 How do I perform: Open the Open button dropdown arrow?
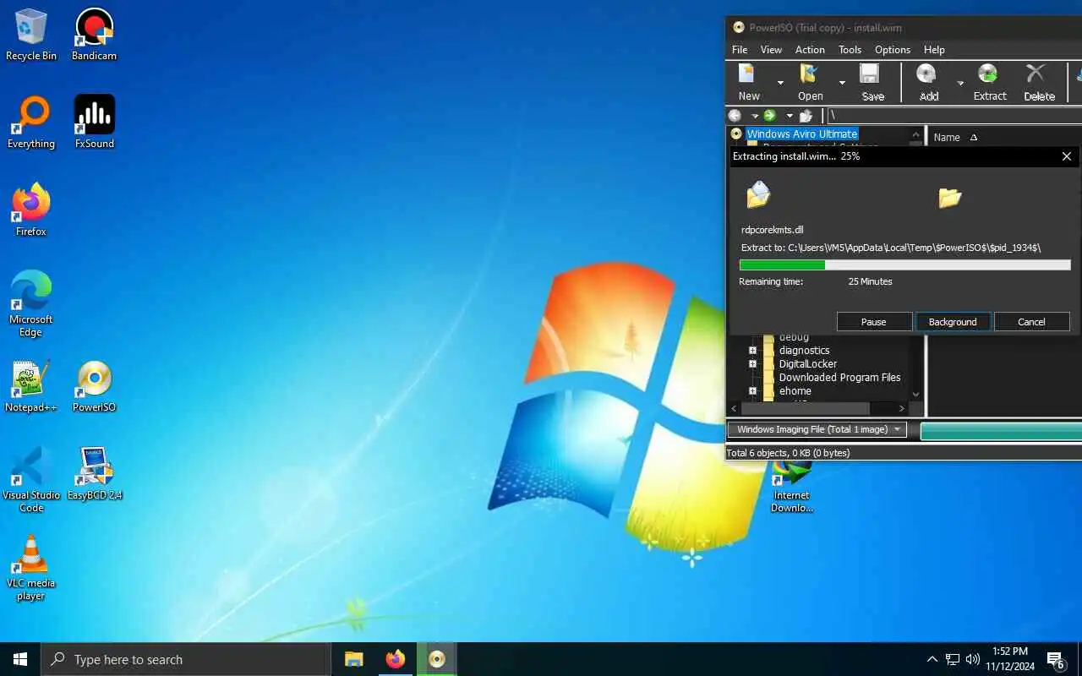pyautogui.click(x=842, y=83)
